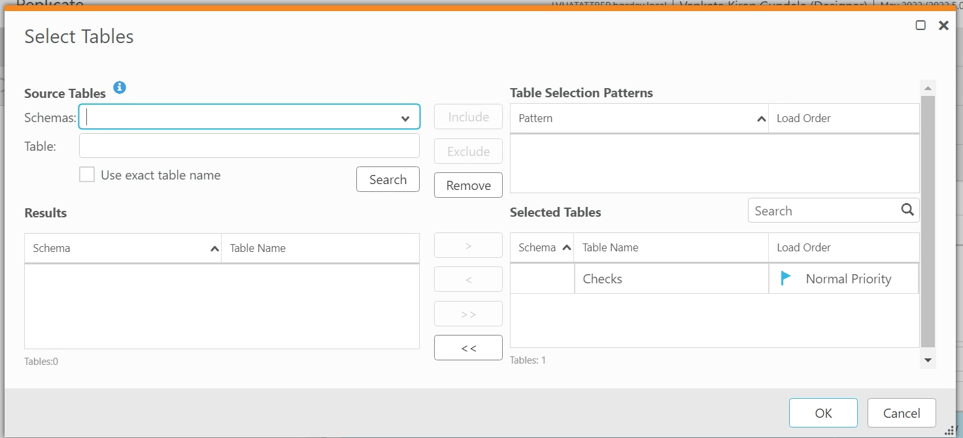Click the Source Tables info icon
Image resolution: width=963 pixels, height=438 pixels.
click(x=120, y=87)
